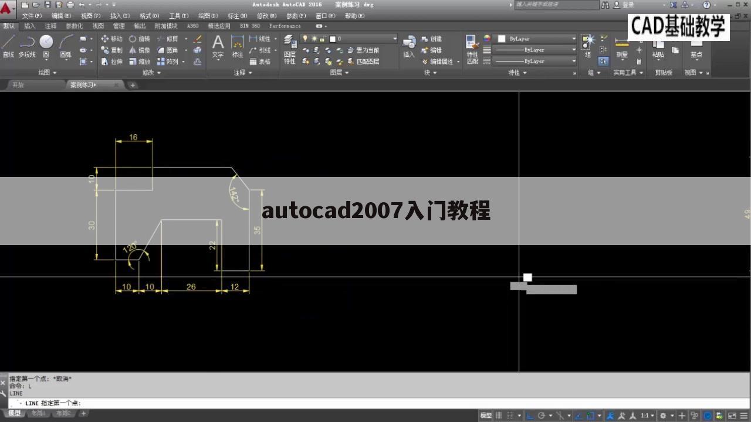Click the Stretch (拉伸) tool
The image size is (751, 422).
[x=111, y=61]
